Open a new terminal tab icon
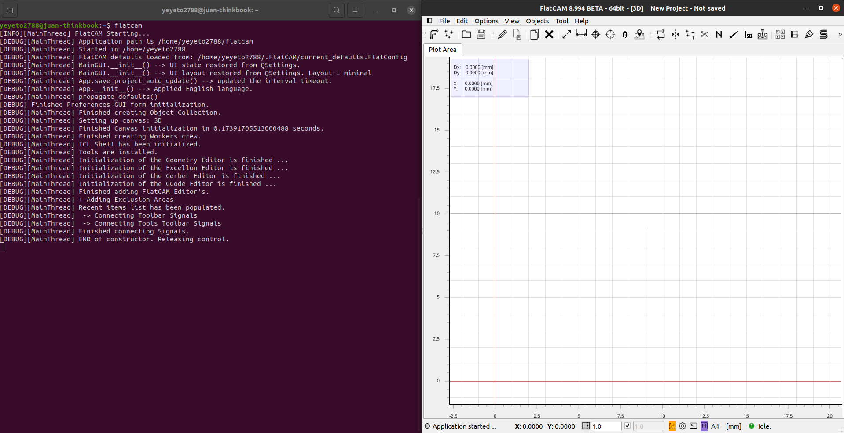 pos(10,10)
